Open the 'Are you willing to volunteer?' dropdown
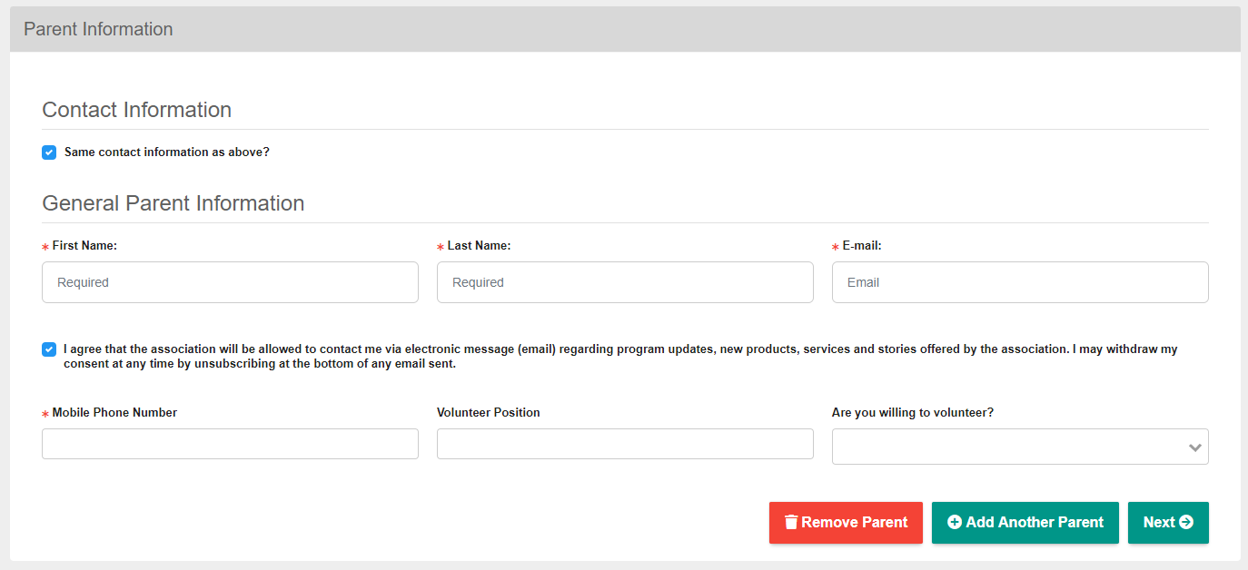Viewport: 1248px width, 570px height. [x=1019, y=447]
